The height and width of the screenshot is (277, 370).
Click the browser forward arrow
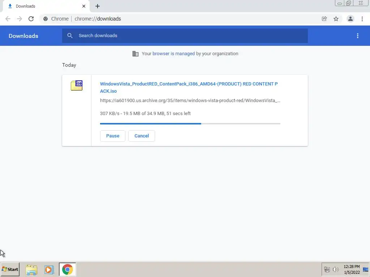pyautogui.click(x=20, y=19)
